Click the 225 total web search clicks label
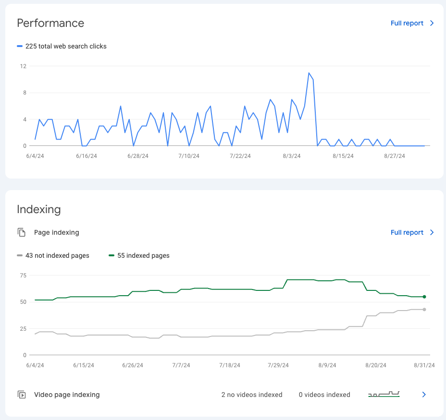Screen dimensions: 446x420 66,47
